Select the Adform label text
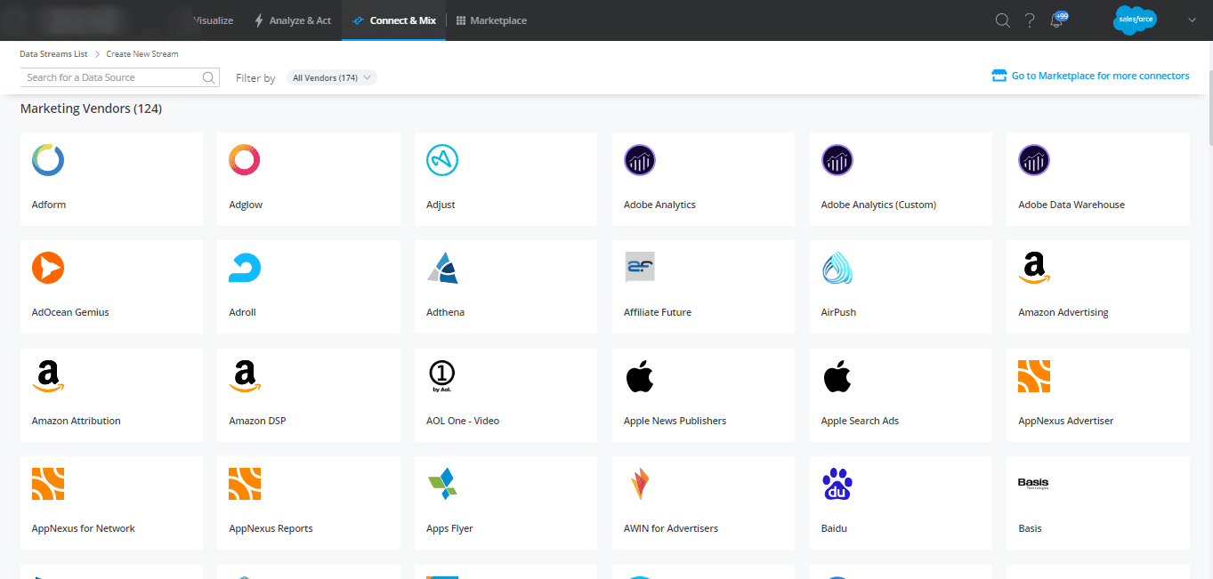The height and width of the screenshot is (579, 1213). coord(49,205)
